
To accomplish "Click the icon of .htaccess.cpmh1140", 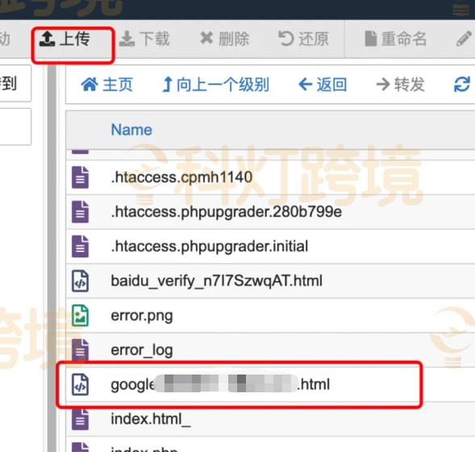I will (81, 178).
